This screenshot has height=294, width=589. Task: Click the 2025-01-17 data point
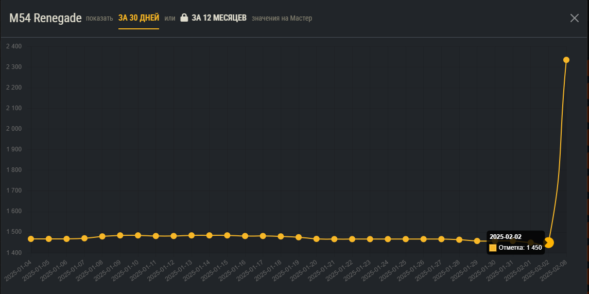(263, 236)
